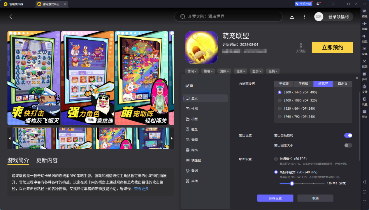The image size is (369, 210).
Task: Show next screenshot thumbnails arrow
Action: 172,138
